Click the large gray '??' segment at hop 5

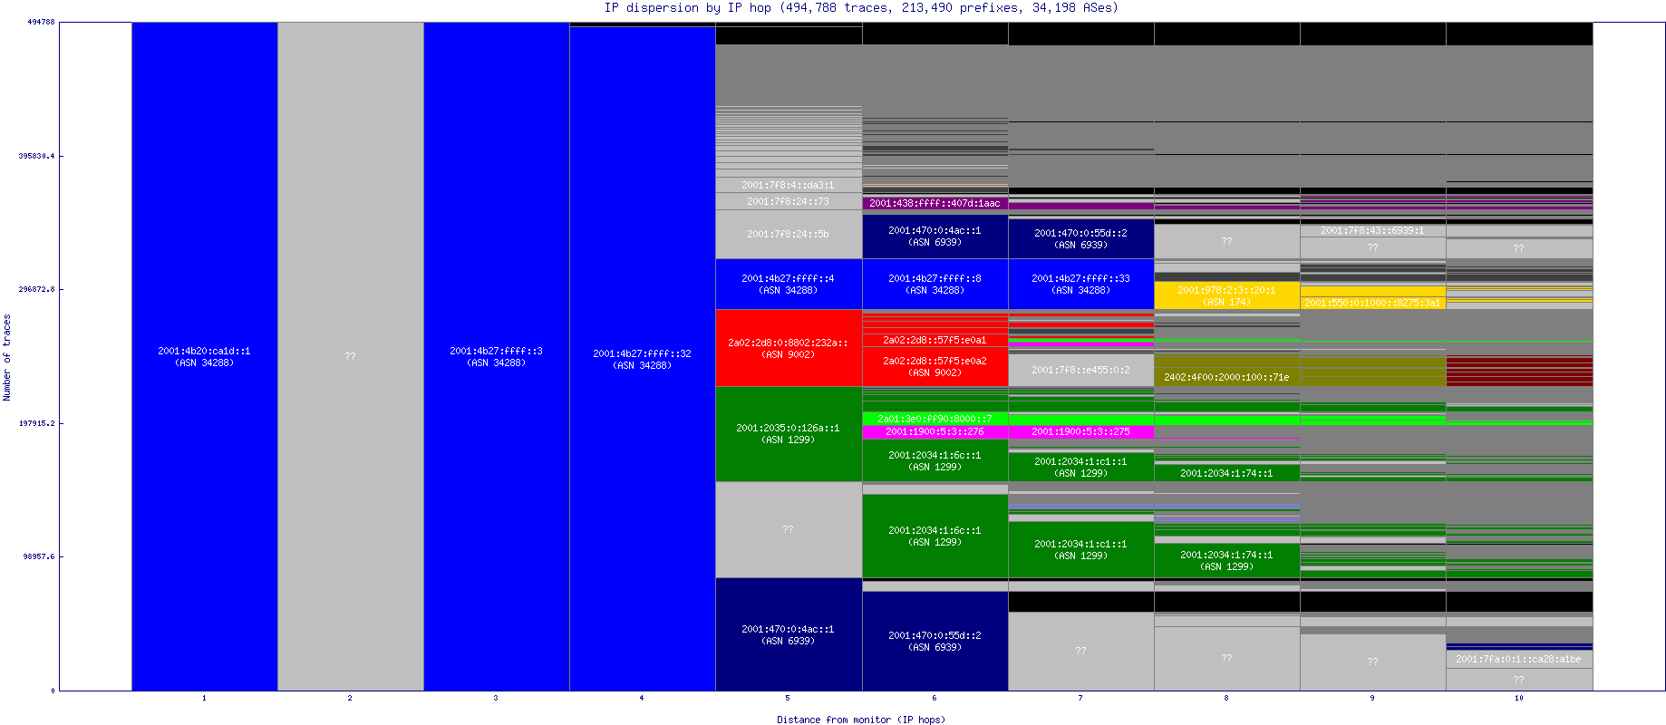point(789,529)
